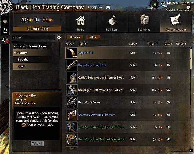Click the gem store diamond icon
Image resolution: width=194 pixels, height=154 pixels.
tap(5, 22)
